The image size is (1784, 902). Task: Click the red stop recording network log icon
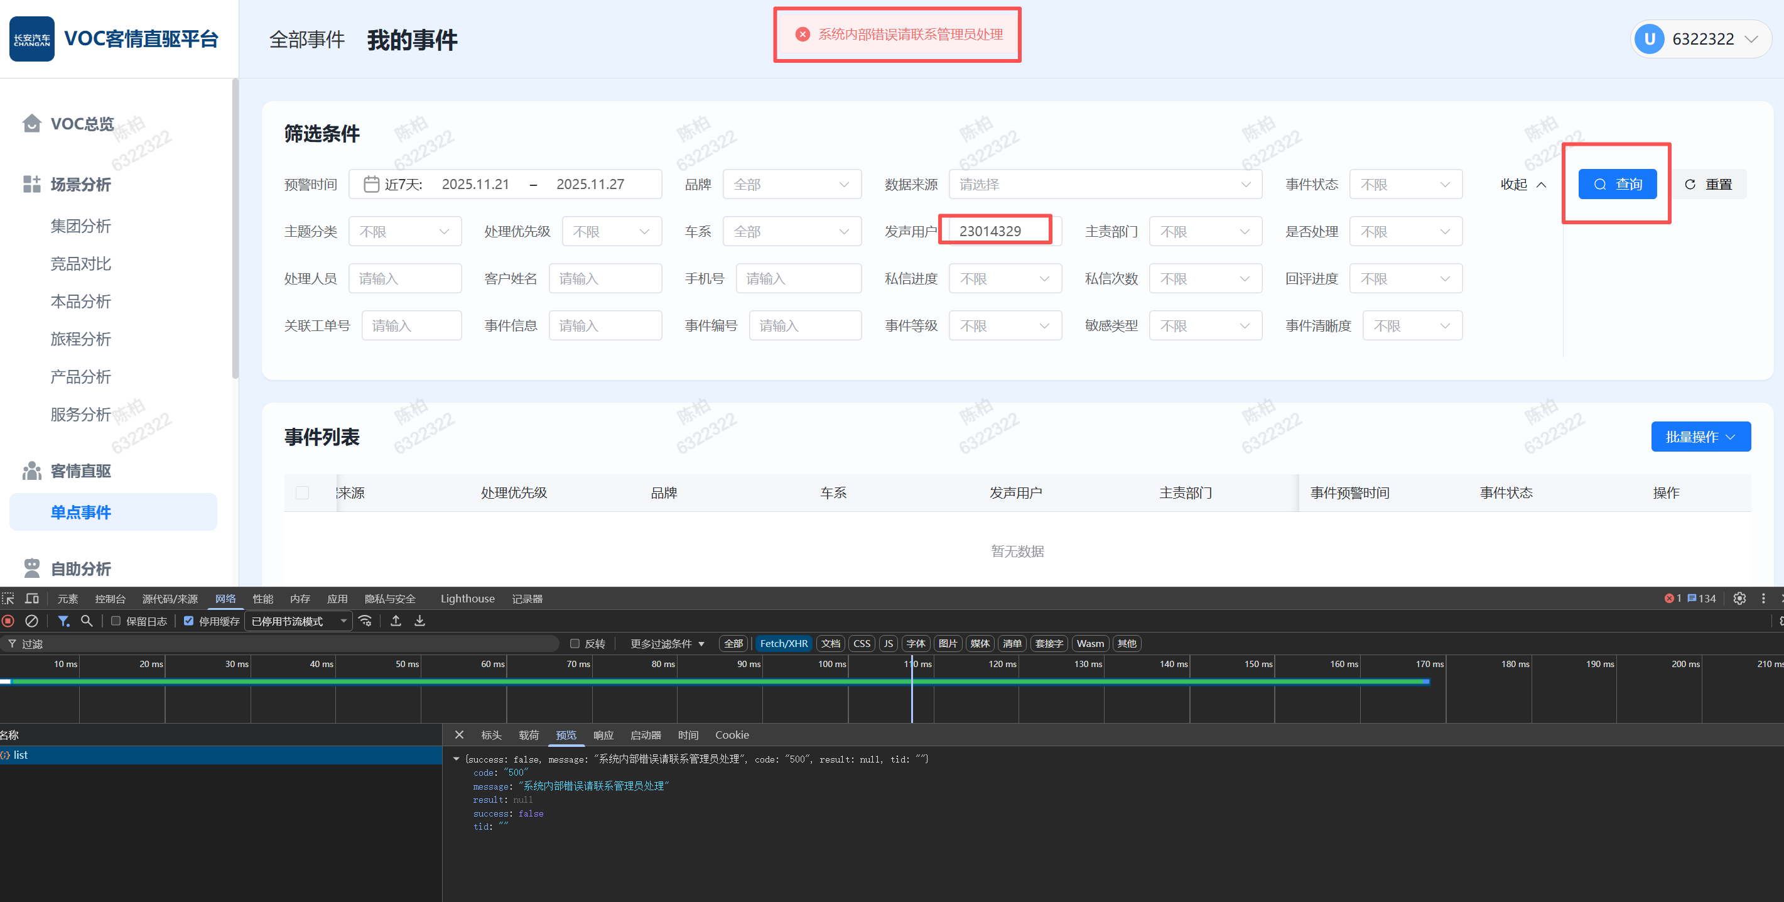coord(8,621)
